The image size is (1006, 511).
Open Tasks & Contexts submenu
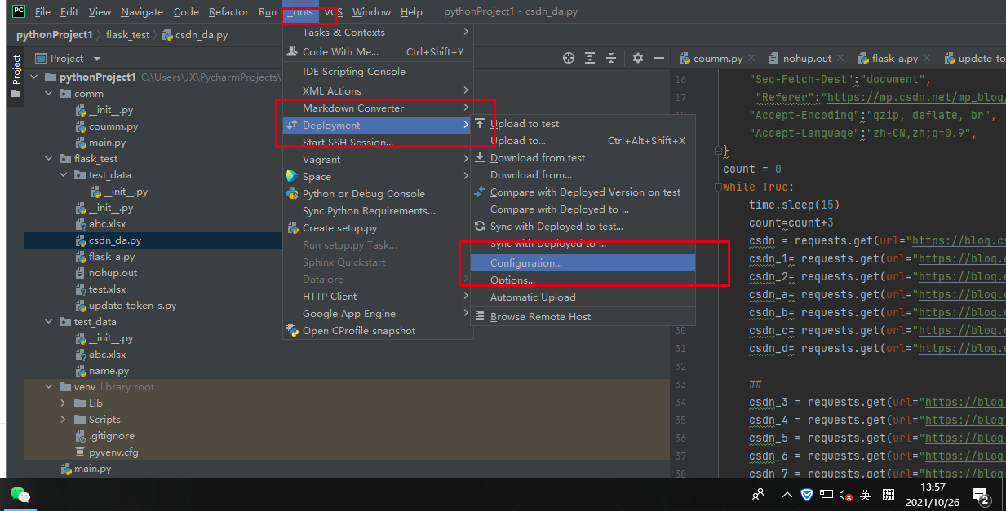376,32
